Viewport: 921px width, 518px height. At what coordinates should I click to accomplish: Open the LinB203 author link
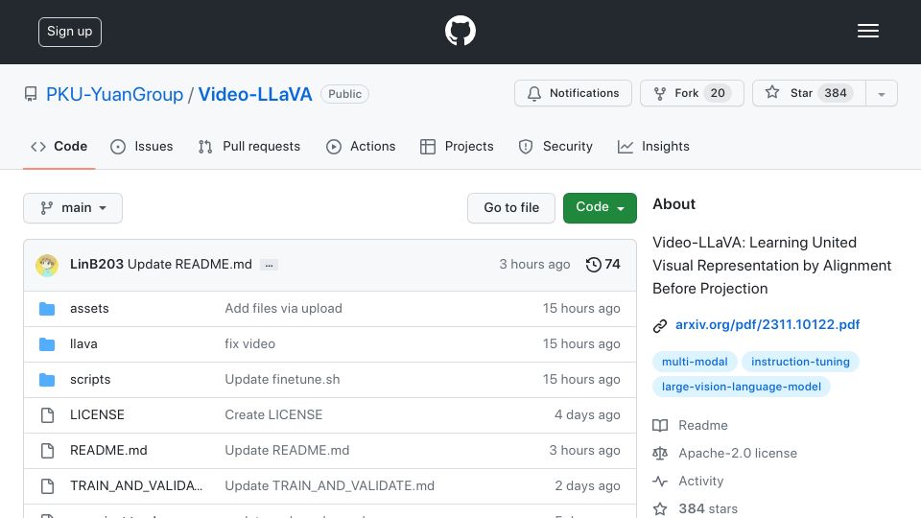[x=96, y=265]
